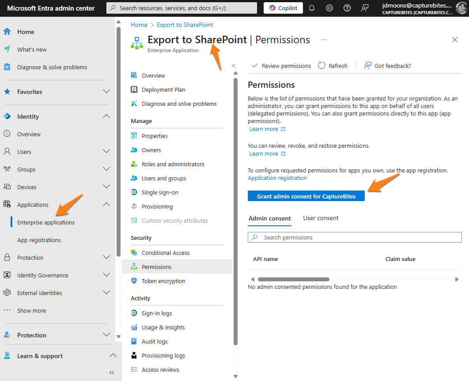Click the Identity Governance icon
The width and height of the screenshot is (469, 381).
click(x=7, y=275)
